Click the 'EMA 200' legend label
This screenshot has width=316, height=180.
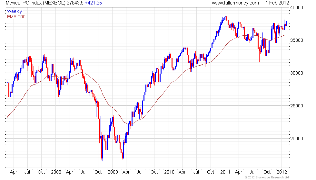pyautogui.click(x=16, y=17)
